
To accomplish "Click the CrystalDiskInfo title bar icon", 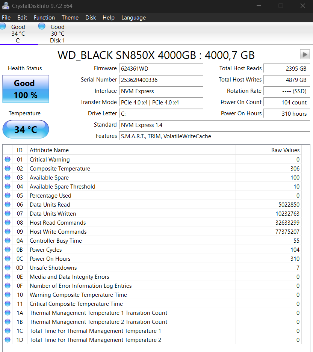I will point(6,6).
